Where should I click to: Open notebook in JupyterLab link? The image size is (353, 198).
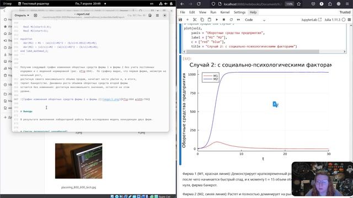[311, 20]
